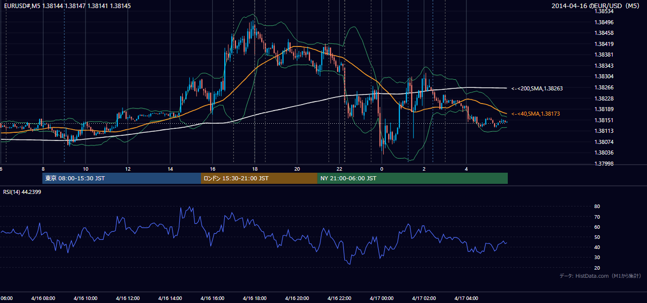Image resolution: width=647 pixels, height=303 pixels.
Task: Click the 40 SMA 1.38173 label
Action: 536,114
